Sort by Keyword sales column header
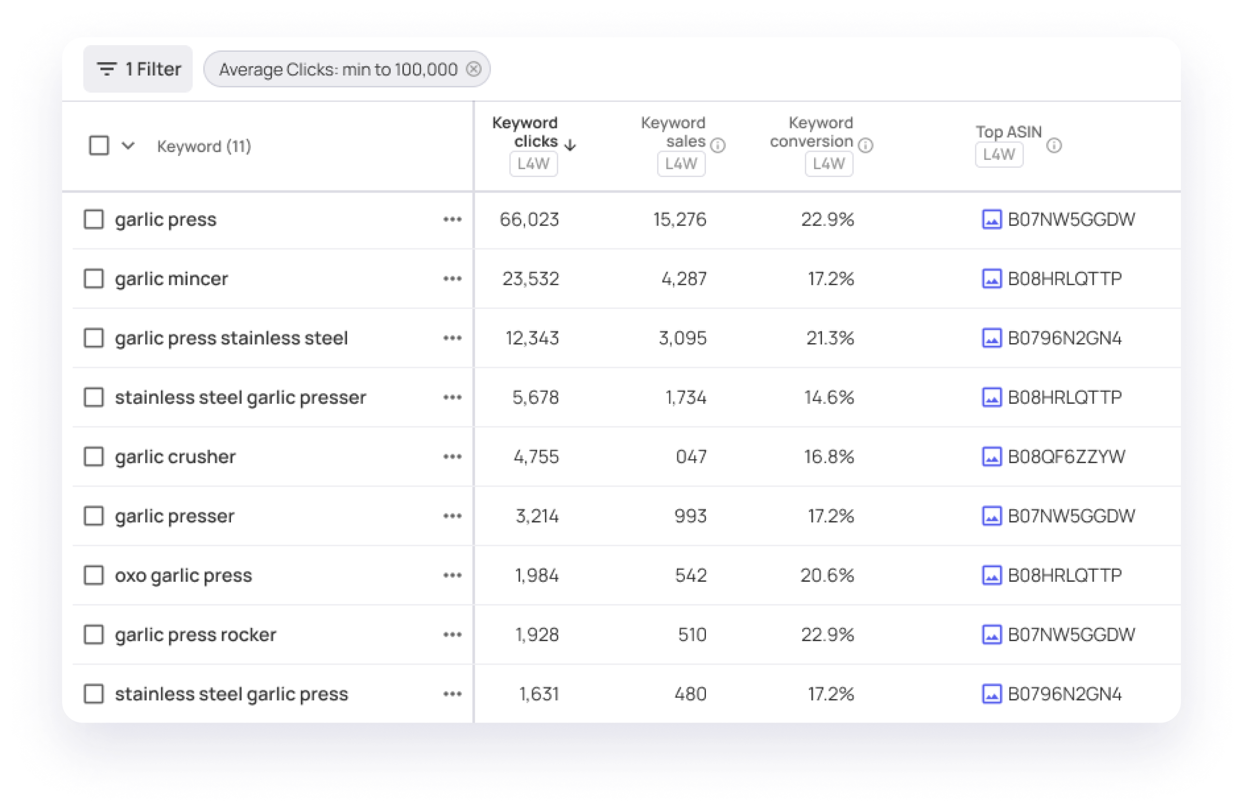The height and width of the screenshot is (810, 1243). (x=673, y=132)
